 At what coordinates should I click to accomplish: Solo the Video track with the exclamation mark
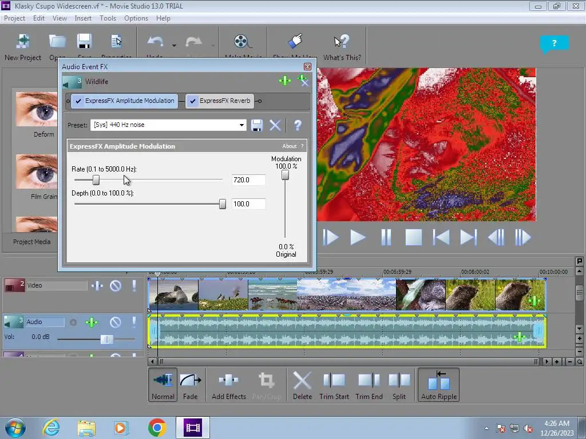[134, 286]
